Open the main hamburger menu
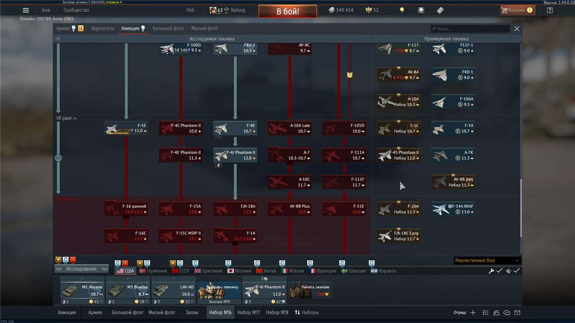Screen dimensions: 575x323 (26, 10)
